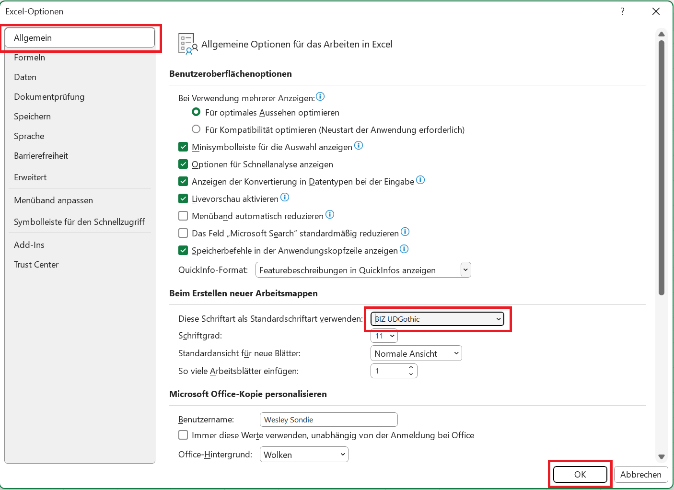The width and height of the screenshot is (674, 490).
Task: Click info icon beside Minisymbolleiste option
Action: (x=359, y=145)
